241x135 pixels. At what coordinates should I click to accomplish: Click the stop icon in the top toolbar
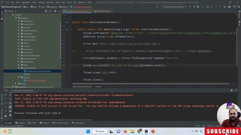203,7
